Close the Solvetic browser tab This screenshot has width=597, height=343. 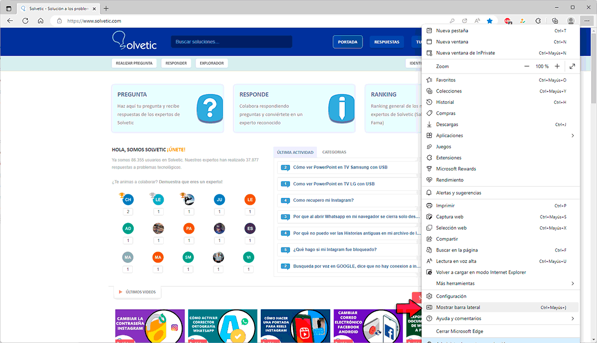tap(93, 8)
